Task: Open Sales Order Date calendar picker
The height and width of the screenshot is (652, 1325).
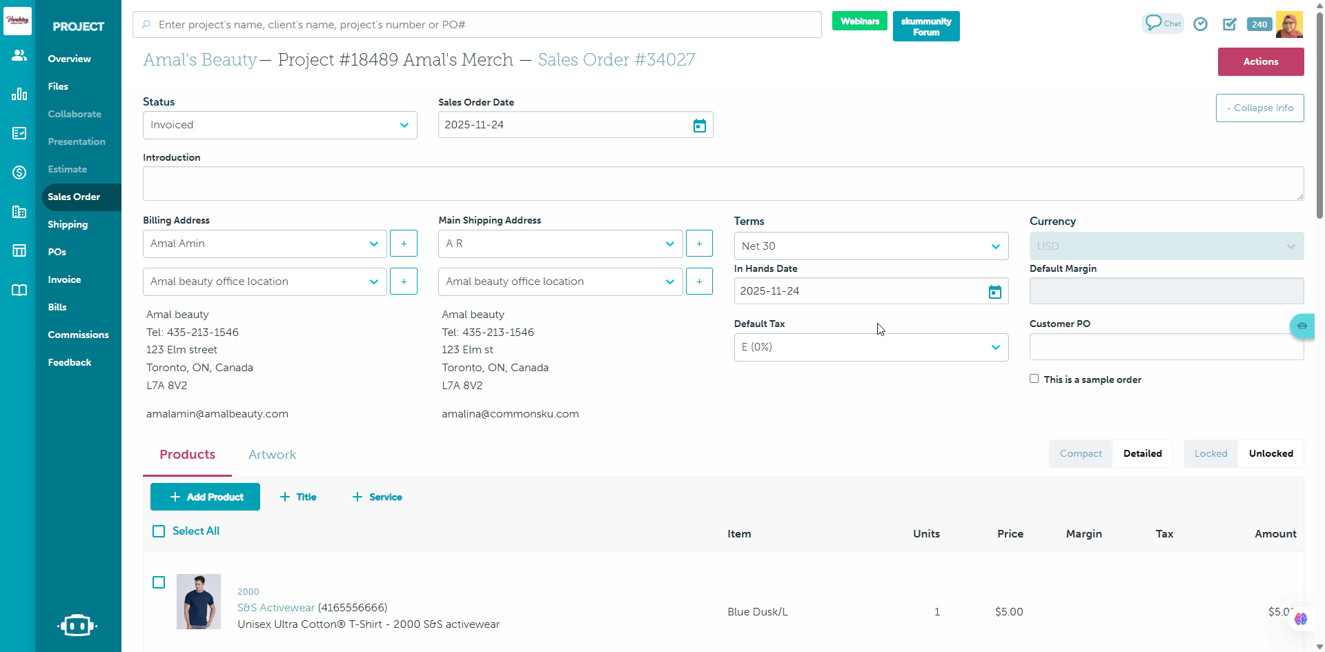Action: pyautogui.click(x=699, y=126)
